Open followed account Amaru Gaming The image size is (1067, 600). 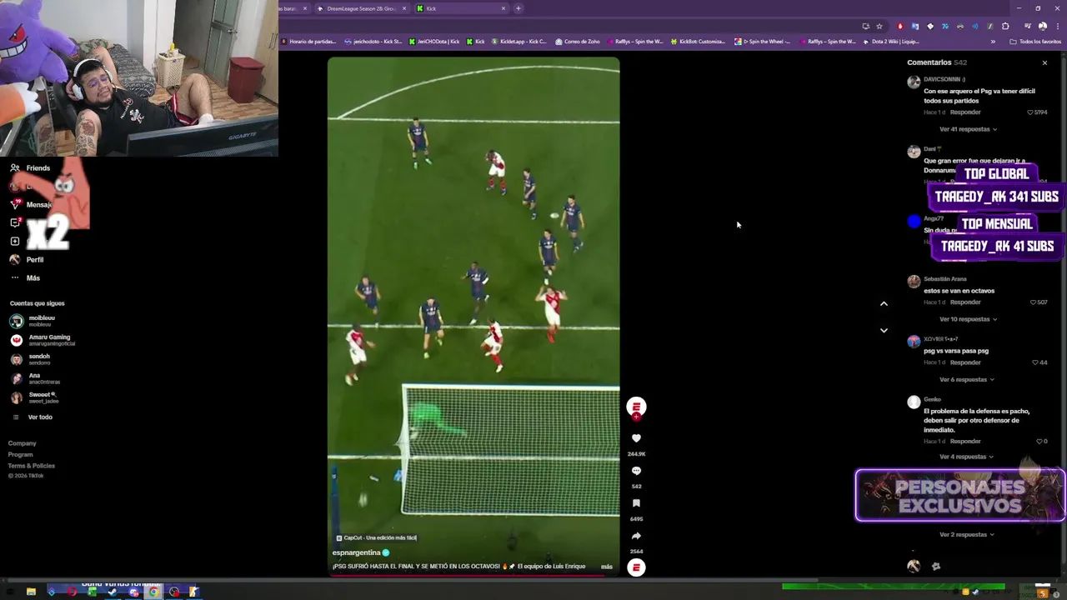[43, 340]
